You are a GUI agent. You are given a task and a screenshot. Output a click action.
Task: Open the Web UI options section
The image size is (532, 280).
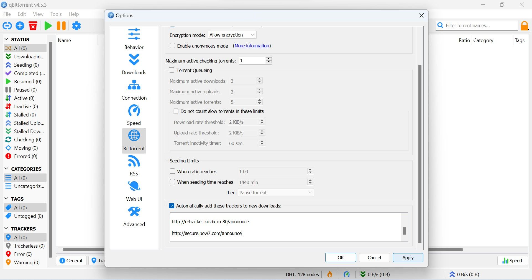pos(134,191)
